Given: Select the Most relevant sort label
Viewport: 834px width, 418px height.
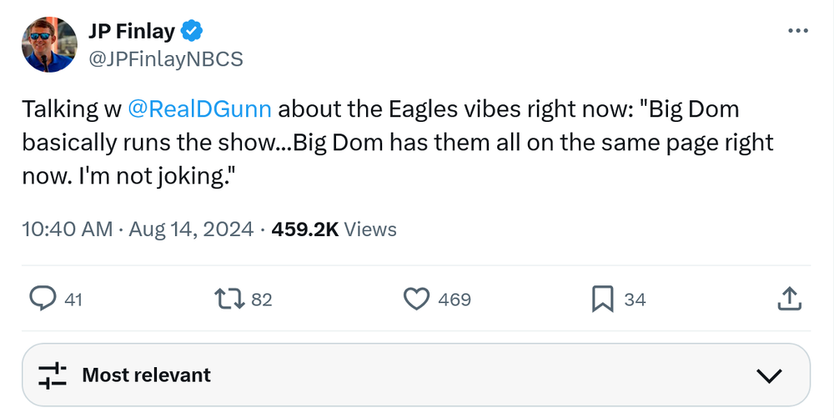Looking at the screenshot, I should (146, 375).
